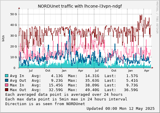The width and height of the screenshot is (160, 113).
Task: Click the Avg In cyan legend swatch
Action: click(x=6, y=76)
